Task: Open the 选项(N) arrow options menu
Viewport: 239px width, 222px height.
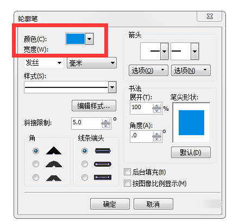Action: pos(191,70)
